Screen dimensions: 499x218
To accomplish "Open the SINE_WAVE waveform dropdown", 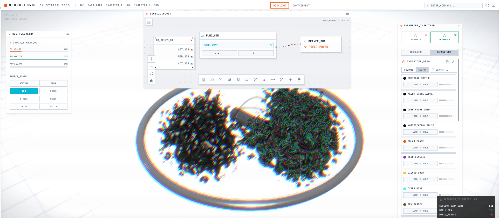I will pos(238,45).
